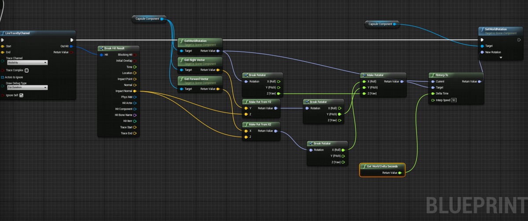Image resolution: width=528 pixels, height=221 pixels.
Task: Click the execution output pin of SetWorldRotation
Action: pos(519,40)
